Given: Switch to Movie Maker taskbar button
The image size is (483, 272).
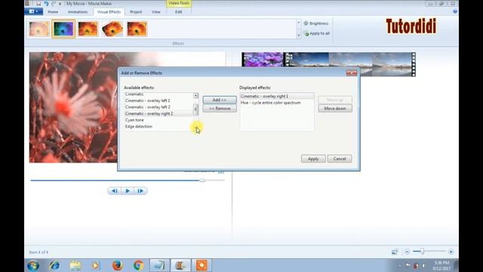Looking at the screenshot, I should (180, 265).
